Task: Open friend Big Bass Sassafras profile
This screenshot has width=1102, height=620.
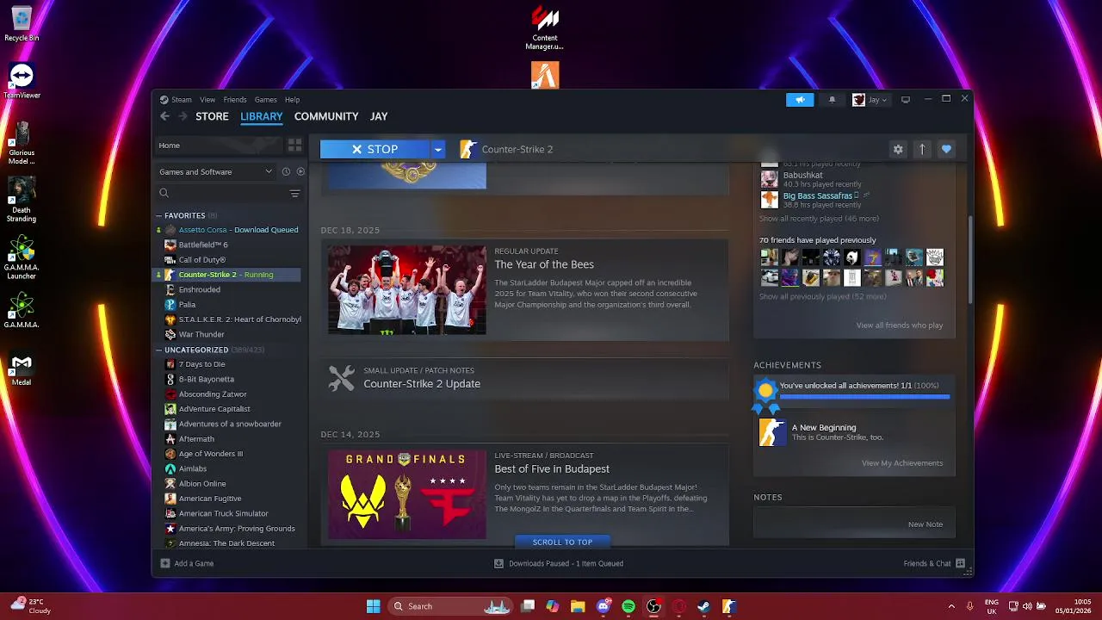Action: (818, 195)
